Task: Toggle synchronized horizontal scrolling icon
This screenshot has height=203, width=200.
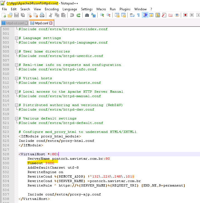Action: coord(124,15)
